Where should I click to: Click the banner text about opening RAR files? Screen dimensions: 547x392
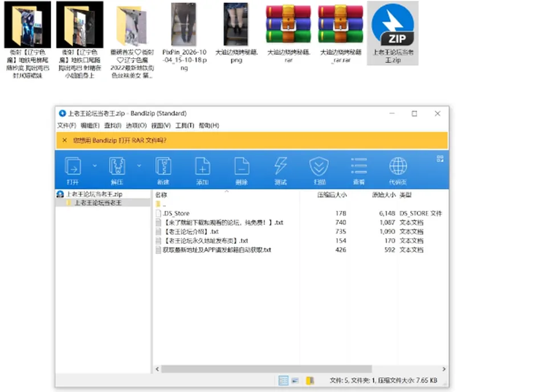[x=119, y=141]
